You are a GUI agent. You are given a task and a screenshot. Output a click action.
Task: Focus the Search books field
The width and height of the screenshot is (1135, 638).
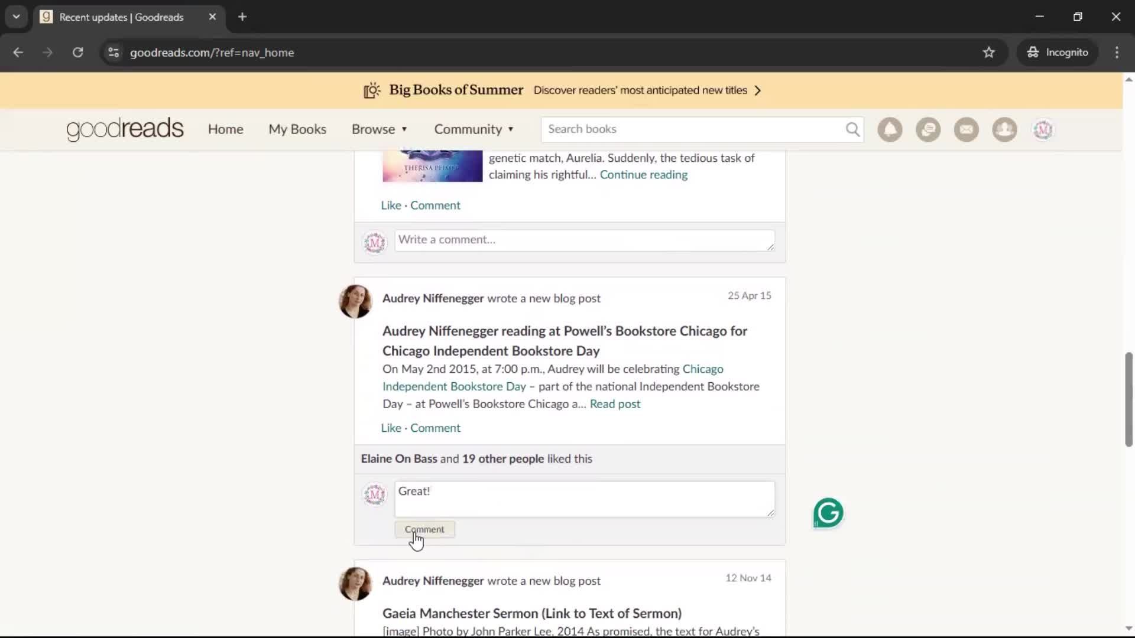695,129
